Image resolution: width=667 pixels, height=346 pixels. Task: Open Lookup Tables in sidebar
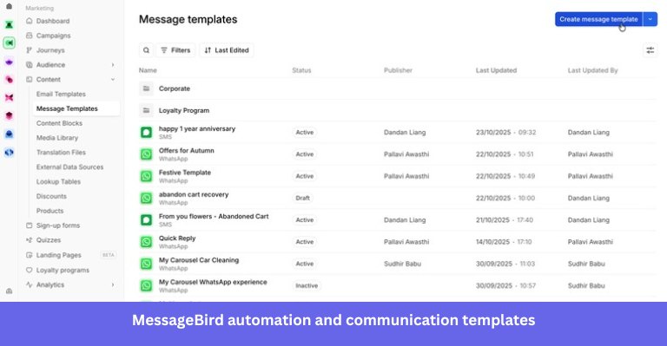(x=58, y=182)
